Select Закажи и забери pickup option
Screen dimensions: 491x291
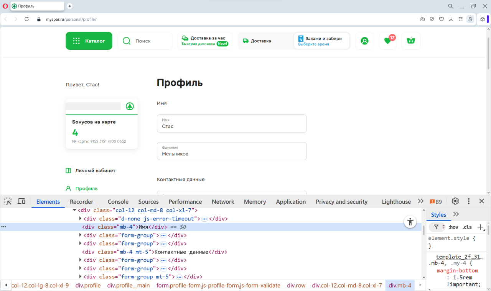[322, 41]
